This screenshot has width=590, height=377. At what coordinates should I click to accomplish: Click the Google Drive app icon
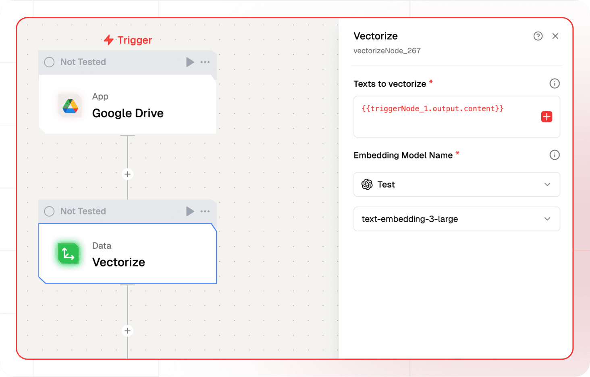click(x=70, y=106)
